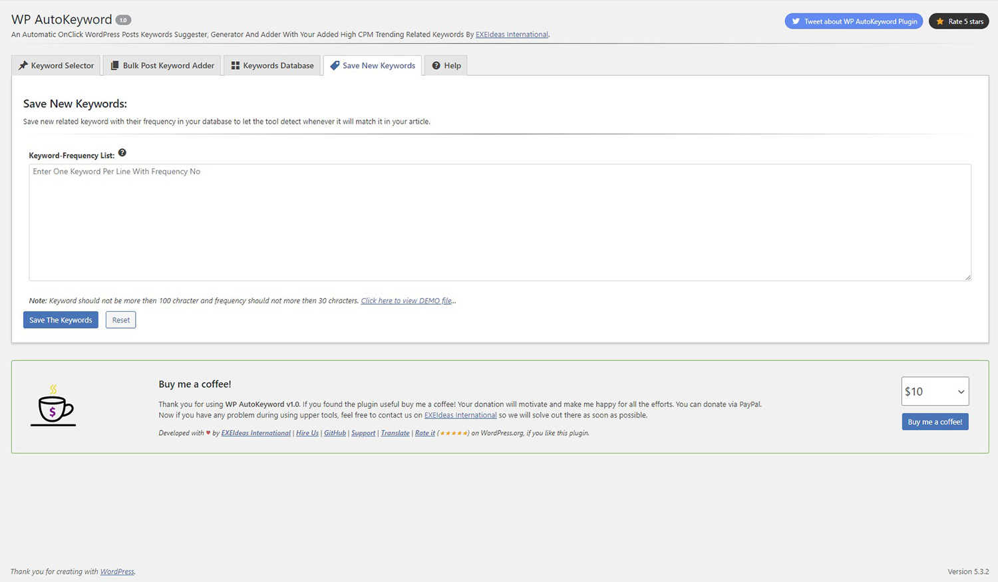This screenshot has height=582, width=998.
Task: Click the coffee cup donation icon
Action: tap(53, 406)
